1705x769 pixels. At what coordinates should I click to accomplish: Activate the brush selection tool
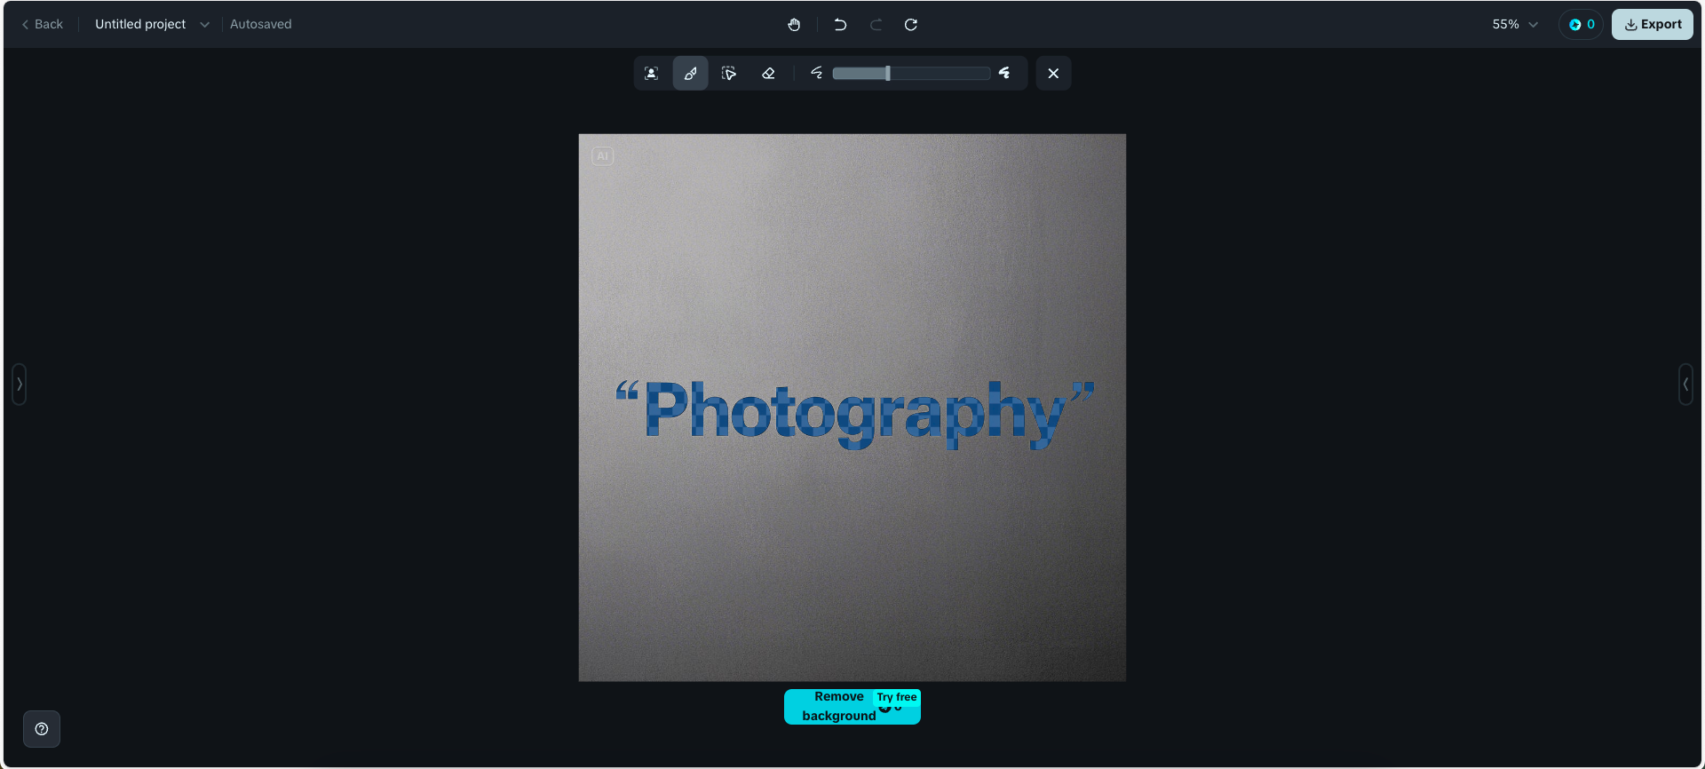(x=691, y=74)
